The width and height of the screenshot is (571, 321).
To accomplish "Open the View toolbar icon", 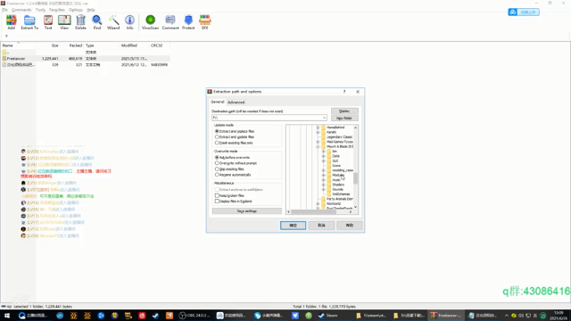I will click(x=64, y=21).
